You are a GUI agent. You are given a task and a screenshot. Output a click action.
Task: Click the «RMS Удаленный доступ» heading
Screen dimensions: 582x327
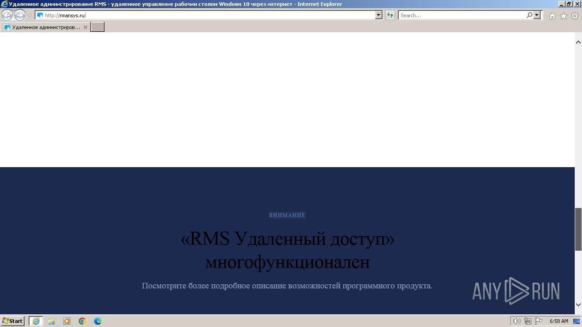point(287,238)
